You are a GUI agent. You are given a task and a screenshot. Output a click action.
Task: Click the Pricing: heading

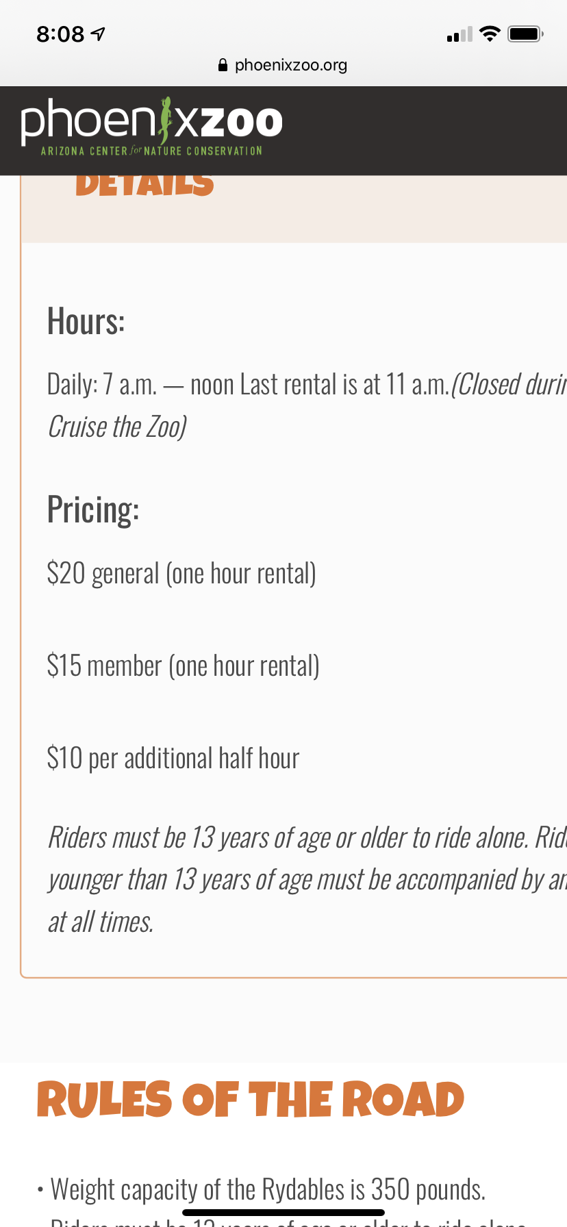tap(93, 510)
